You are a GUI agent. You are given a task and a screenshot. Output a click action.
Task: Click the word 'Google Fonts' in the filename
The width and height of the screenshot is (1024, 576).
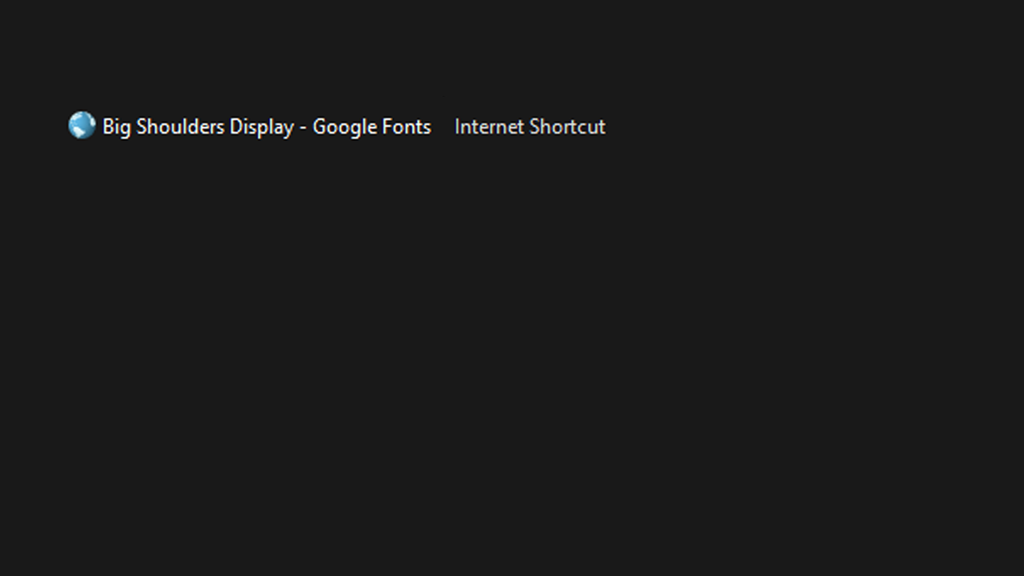click(371, 127)
